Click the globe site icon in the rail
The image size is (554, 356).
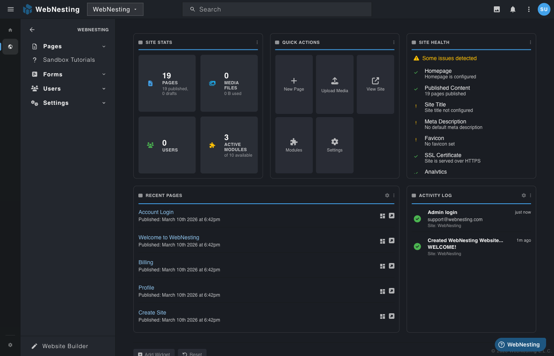pyautogui.click(x=10, y=47)
